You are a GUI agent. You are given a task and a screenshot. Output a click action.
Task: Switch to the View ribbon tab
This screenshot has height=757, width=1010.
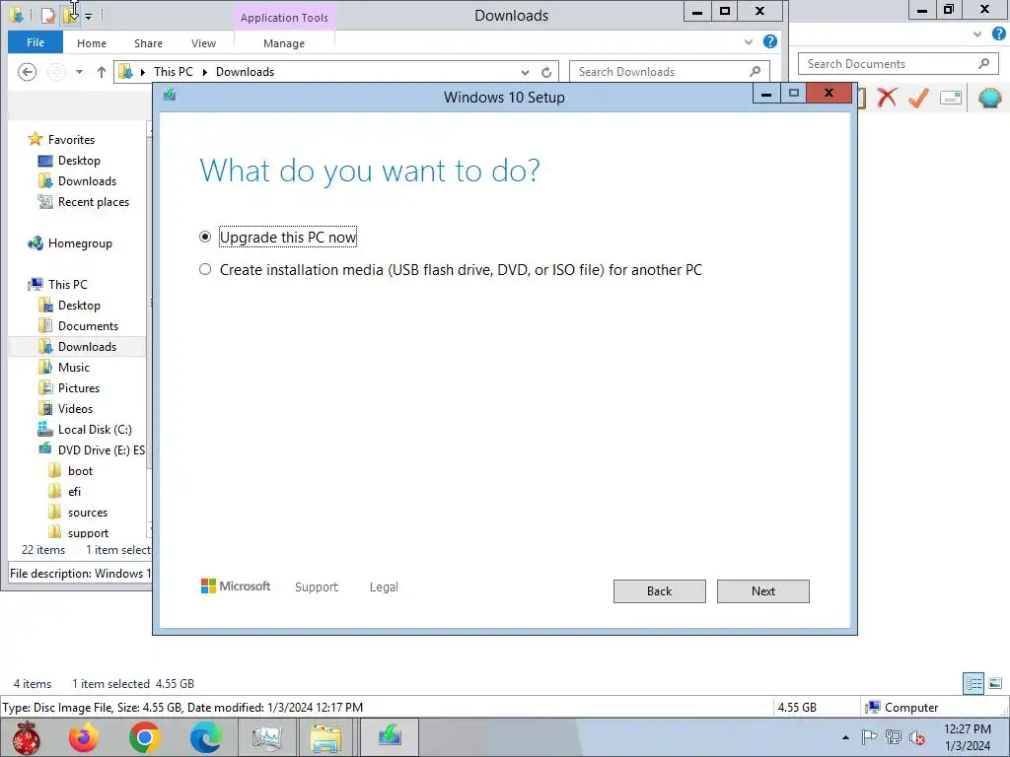(x=203, y=43)
